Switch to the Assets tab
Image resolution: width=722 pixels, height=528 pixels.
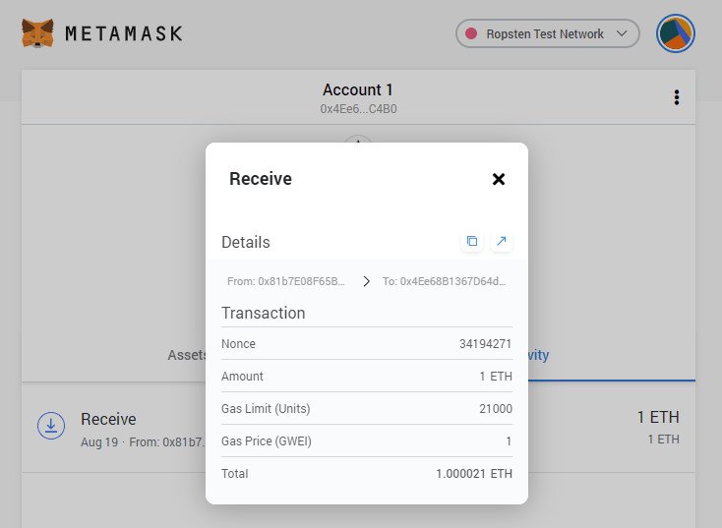(x=187, y=355)
